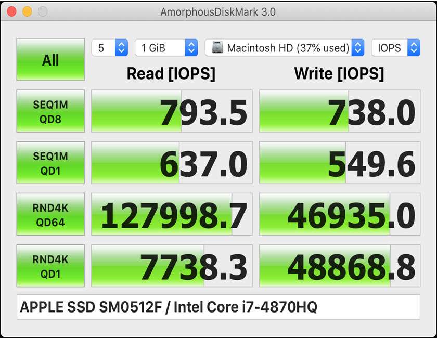Image resolution: width=437 pixels, height=338 pixels.
Task: Run all benchmarks with the All button
Action: tap(50, 59)
